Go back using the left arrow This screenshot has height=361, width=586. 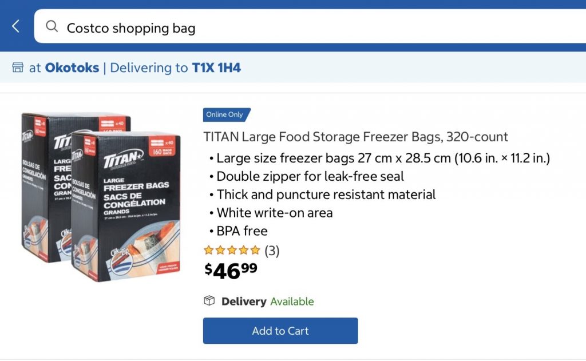(16, 26)
